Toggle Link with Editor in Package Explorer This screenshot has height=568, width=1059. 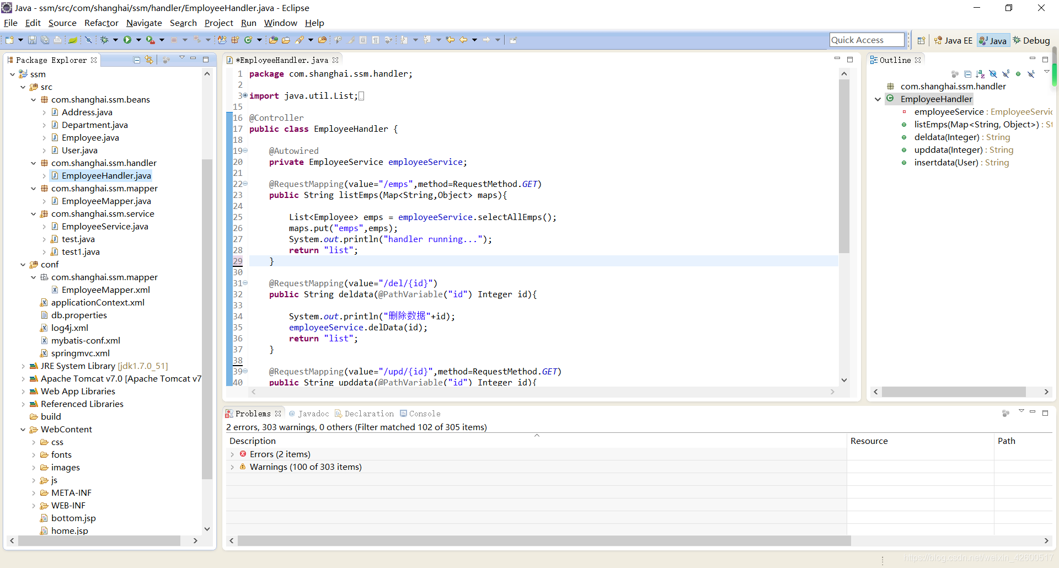pyautogui.click(x=149, y=60)
